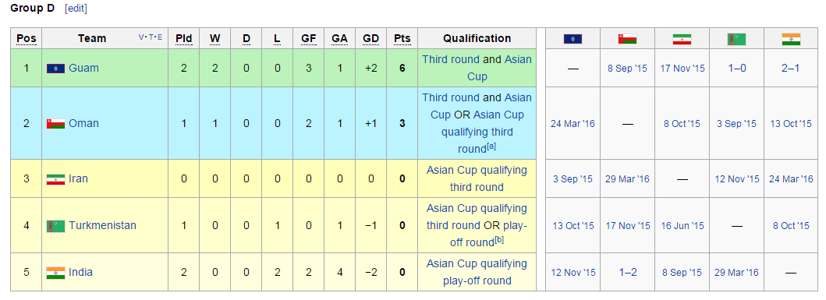This screenshot has height=300, width=826.
Task: Click the Iran flag in results header
Action: (682, 39)
